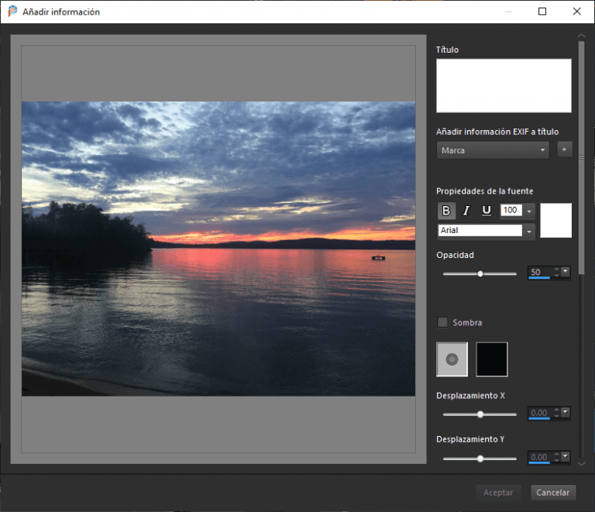Click the Desplazamiento X spinner arrows
This screenshot has width=595, height=512.
coord(556,413)
